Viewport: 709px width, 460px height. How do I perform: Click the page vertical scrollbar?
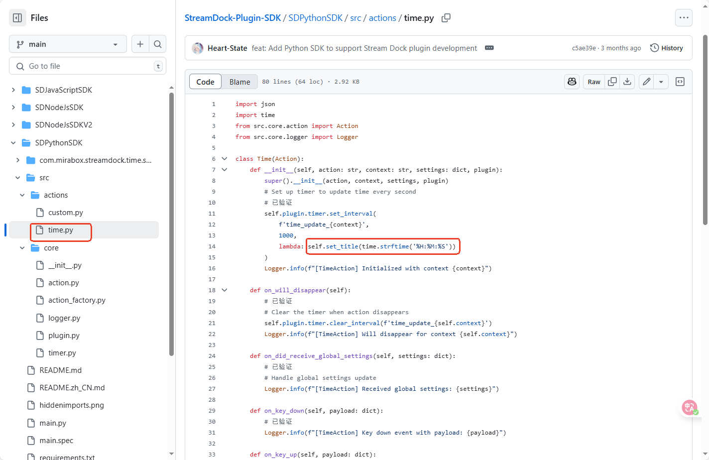click(705, 129)
